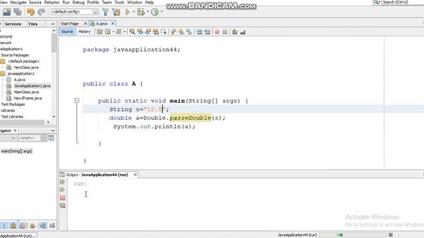Select MainClass.java in project tree
Screen dimensions: 424x238
click(26, 92)
